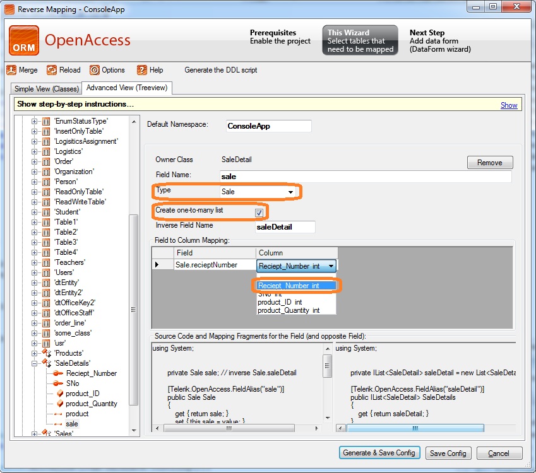Click the Sale.recieptNumber field cell

[x=215, y=265]
